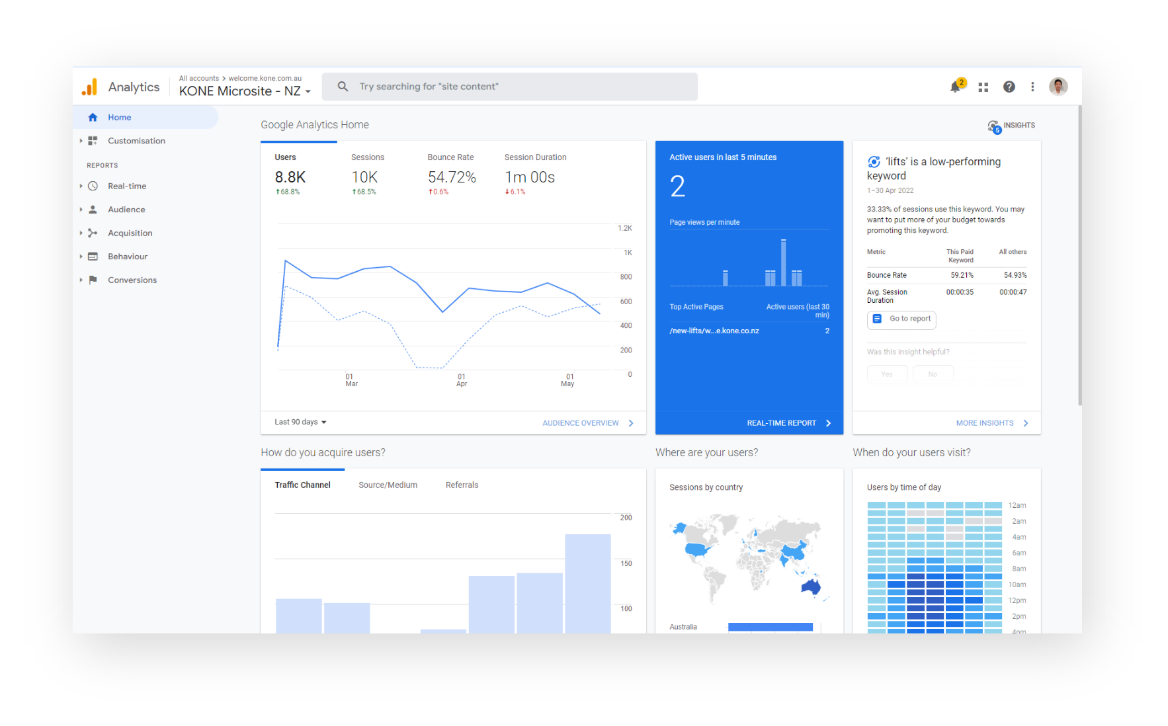The height and width of the screenshot is (726, 1168).
Task: Click the Google Analytics logo
Action: (x=90, y=87)
